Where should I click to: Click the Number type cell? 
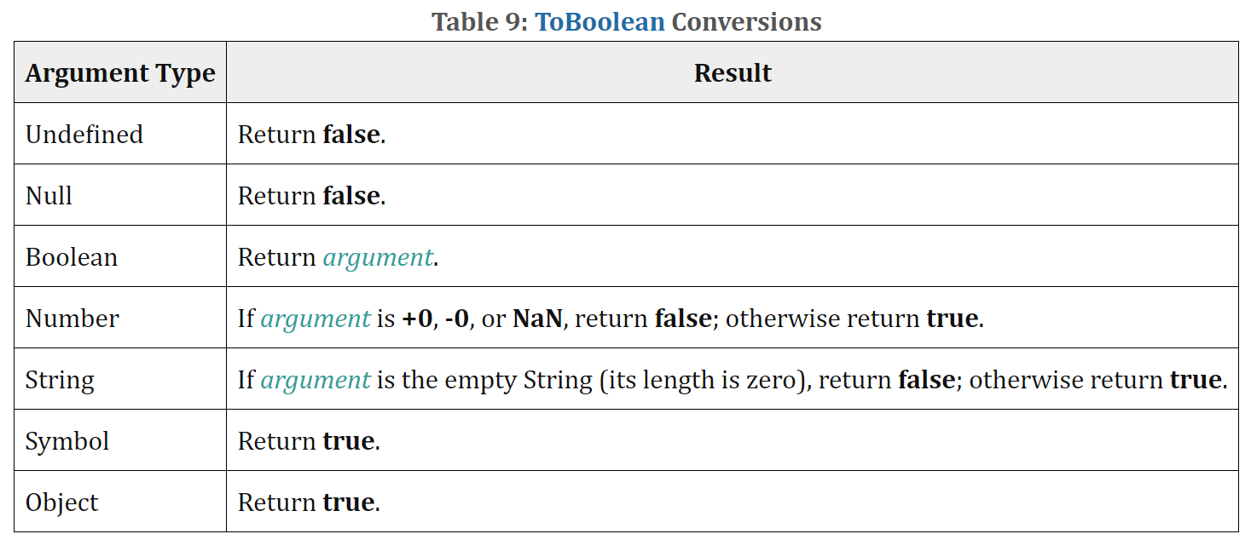point(120,318)
